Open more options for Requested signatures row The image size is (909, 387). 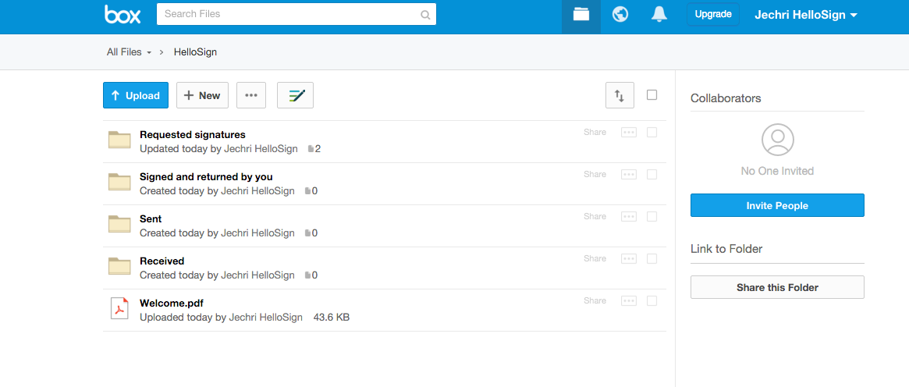(629, 133)
